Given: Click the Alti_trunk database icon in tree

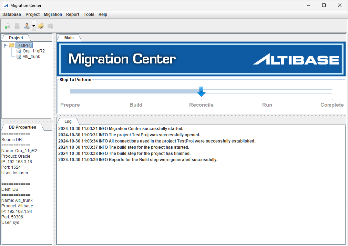Looking at the screenshot, I should 19,57.
